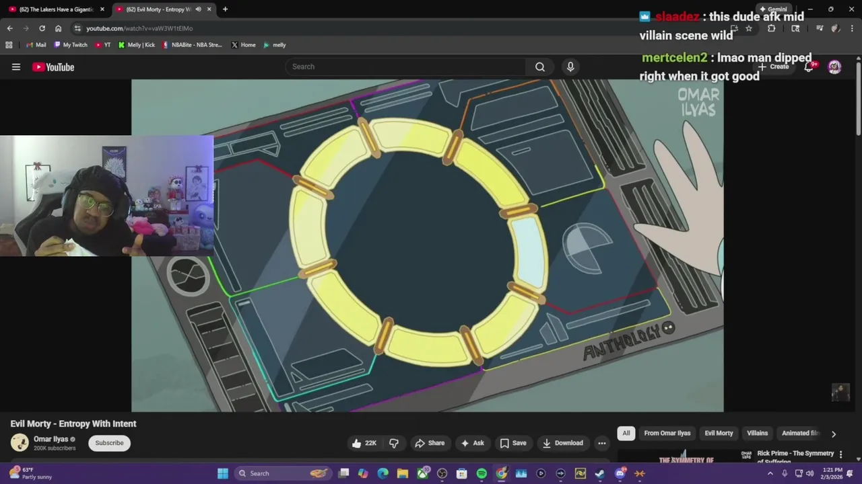Show hidden system tray icons chevron
The image size is (862, 484).
pyautogui.click(x=770, y=473)
